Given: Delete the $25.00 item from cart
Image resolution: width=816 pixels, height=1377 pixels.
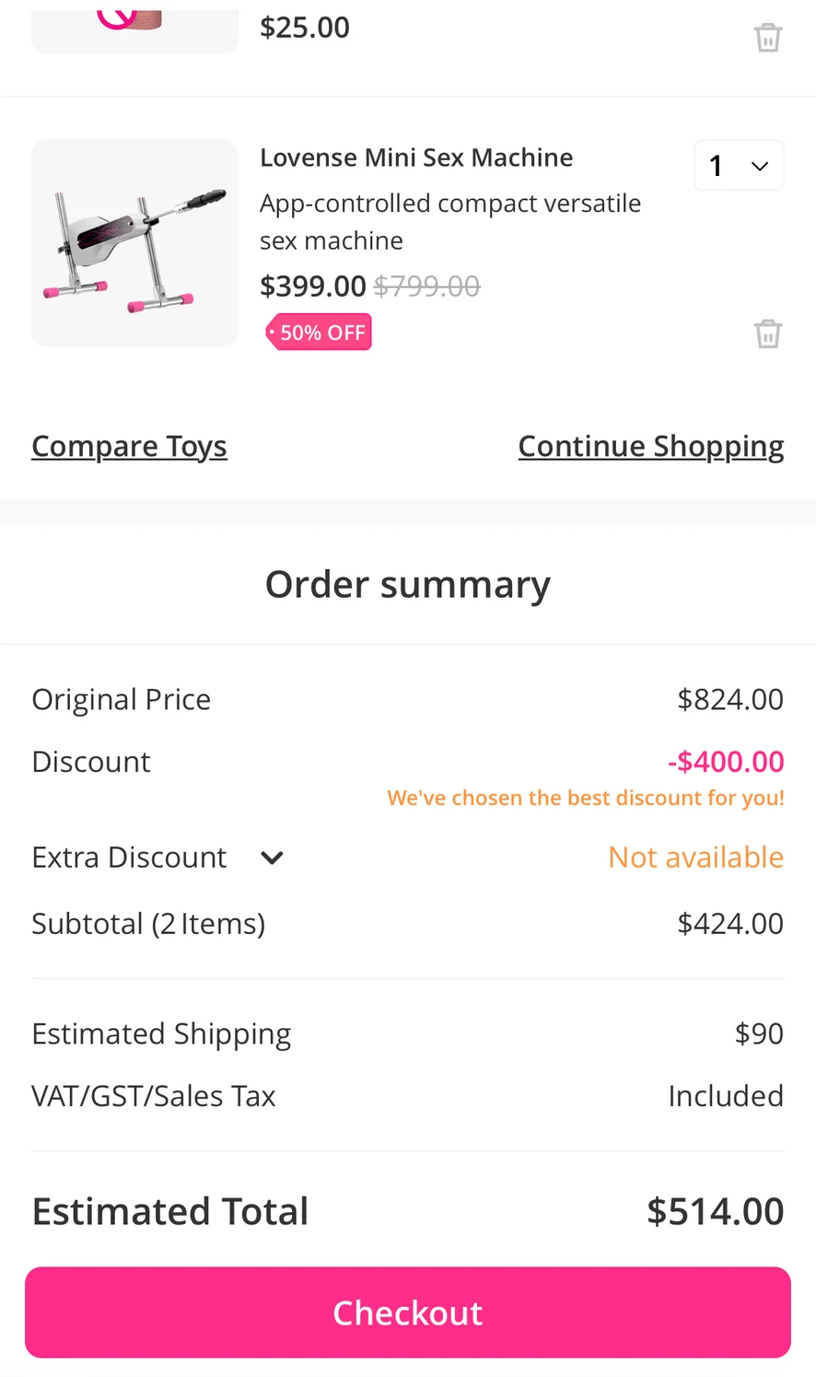Looking at the screenshot, I should (768, 38).
